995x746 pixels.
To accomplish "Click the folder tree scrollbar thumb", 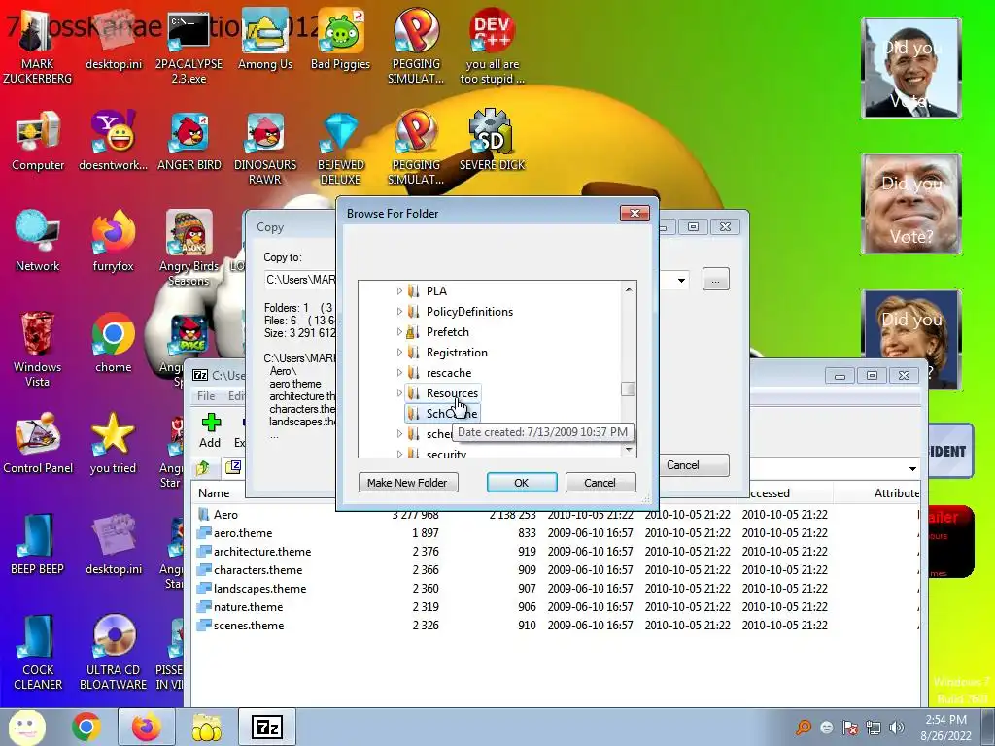I will coord(629,389).
